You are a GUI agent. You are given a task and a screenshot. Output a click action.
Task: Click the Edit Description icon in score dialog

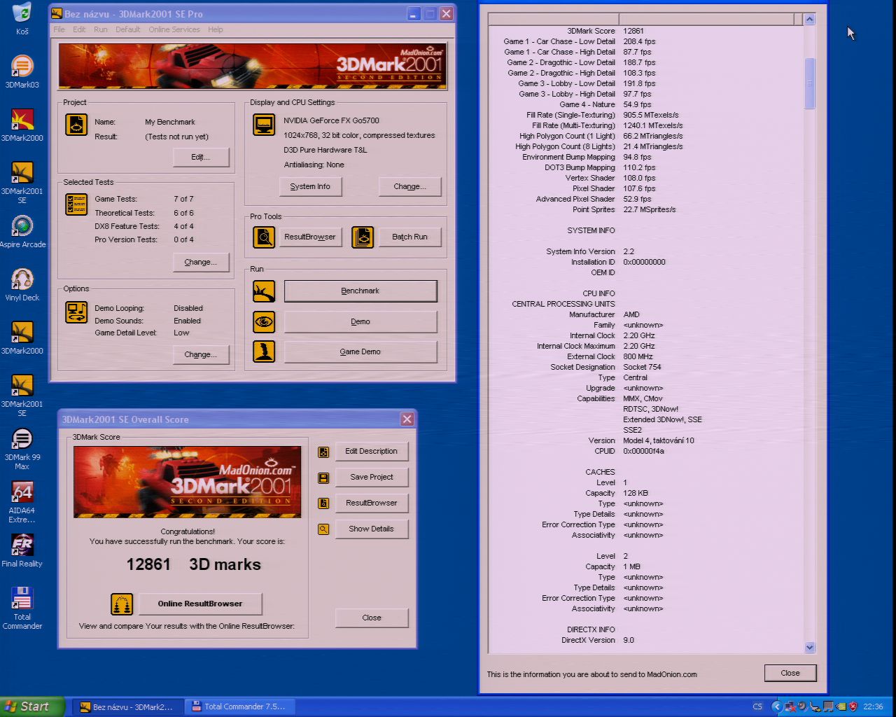(x=323, y=452)
